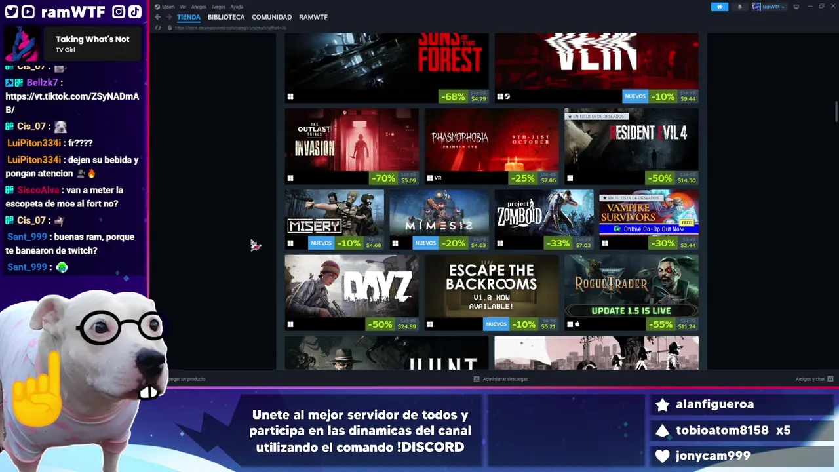Click the -25% discount on Phasmophobia
The height and width of the screenshot is (472, 839).
[x=522, y=178]
